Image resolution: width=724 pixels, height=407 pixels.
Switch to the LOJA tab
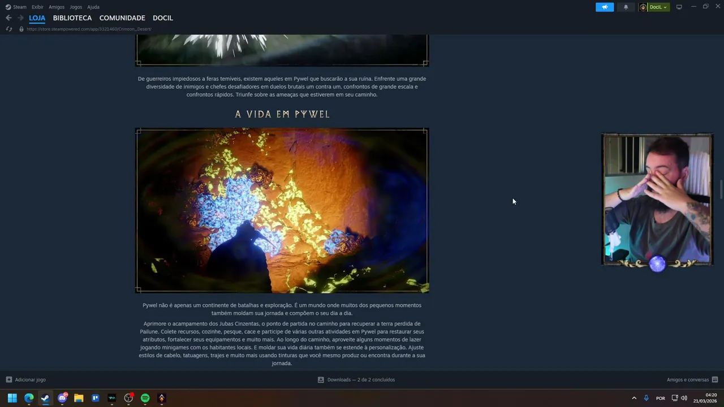tap(37, 18)
